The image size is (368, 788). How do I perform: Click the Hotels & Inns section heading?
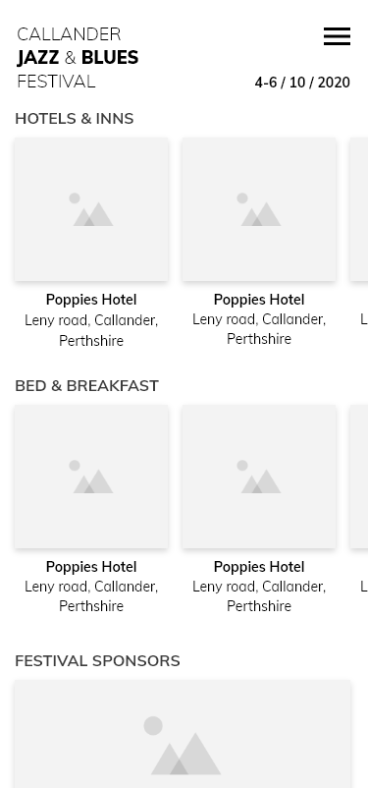click(x=75, y=119)
